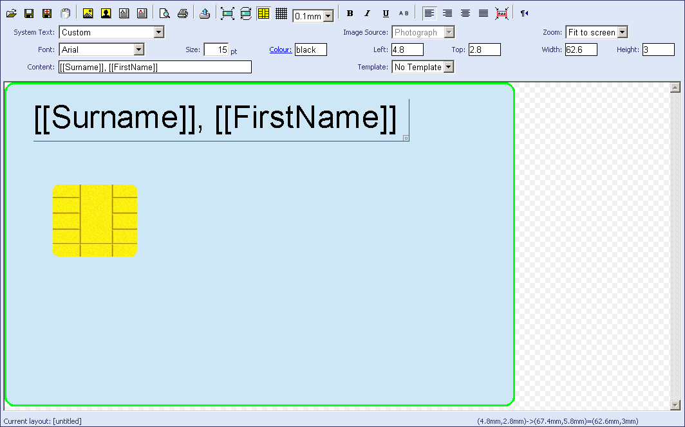Click the black grid display icon
685x427 pixels.
click(x=281, y=14)
